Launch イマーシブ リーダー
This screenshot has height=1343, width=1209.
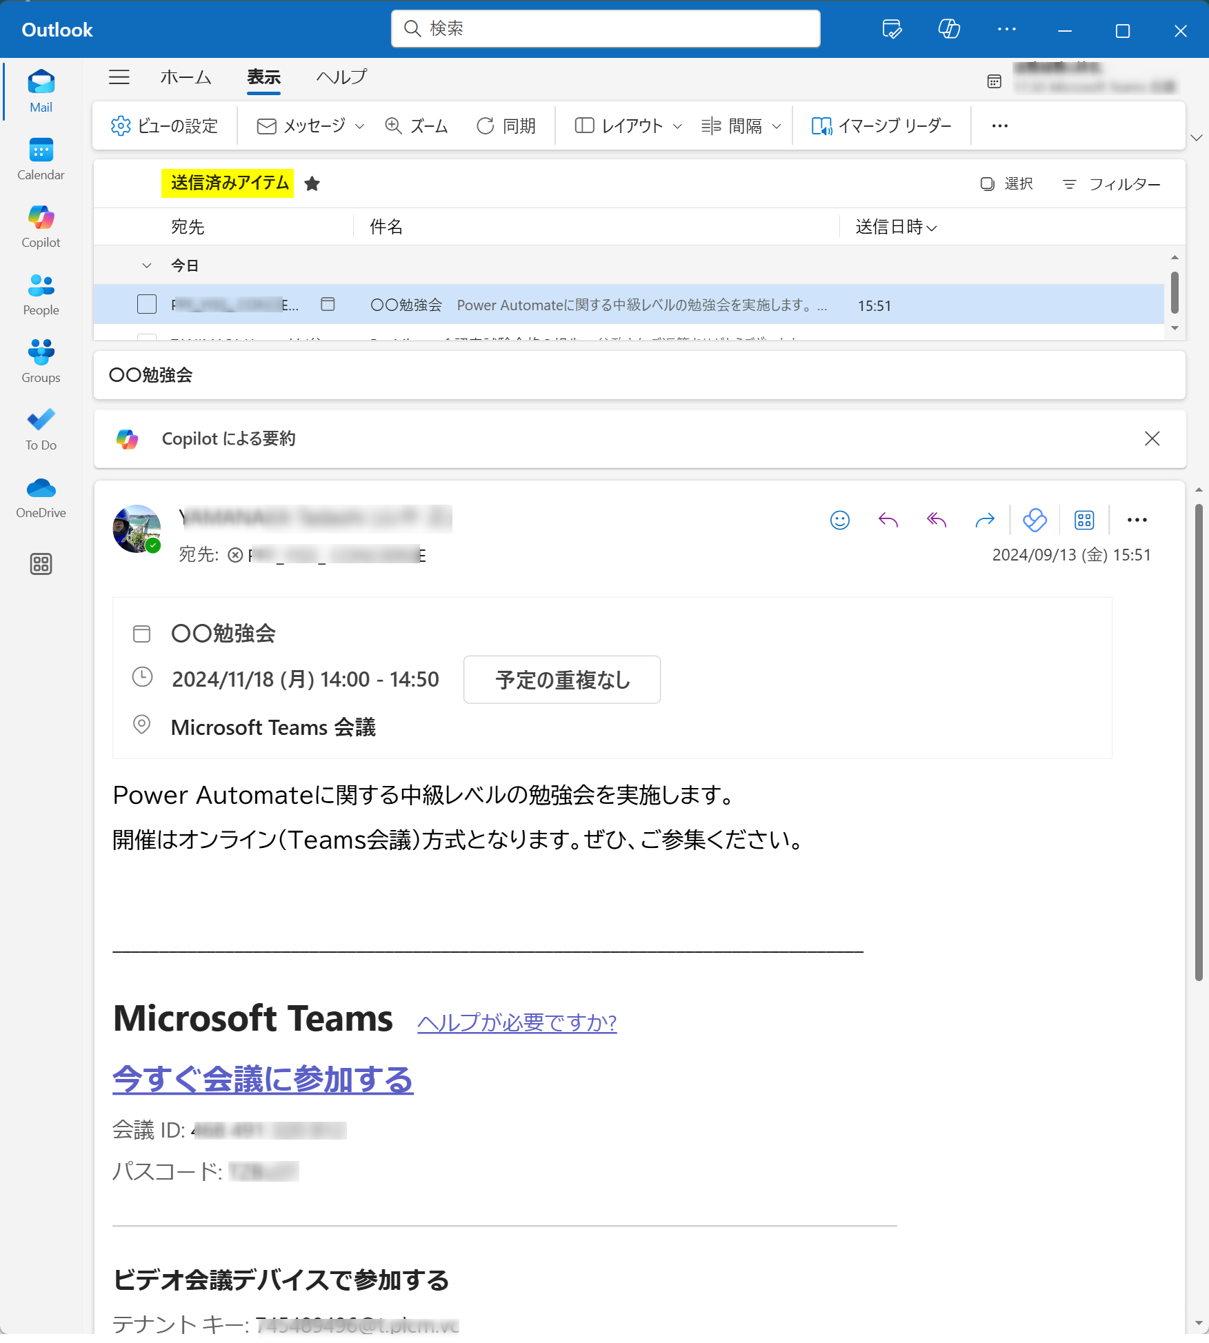click(881, 126)
